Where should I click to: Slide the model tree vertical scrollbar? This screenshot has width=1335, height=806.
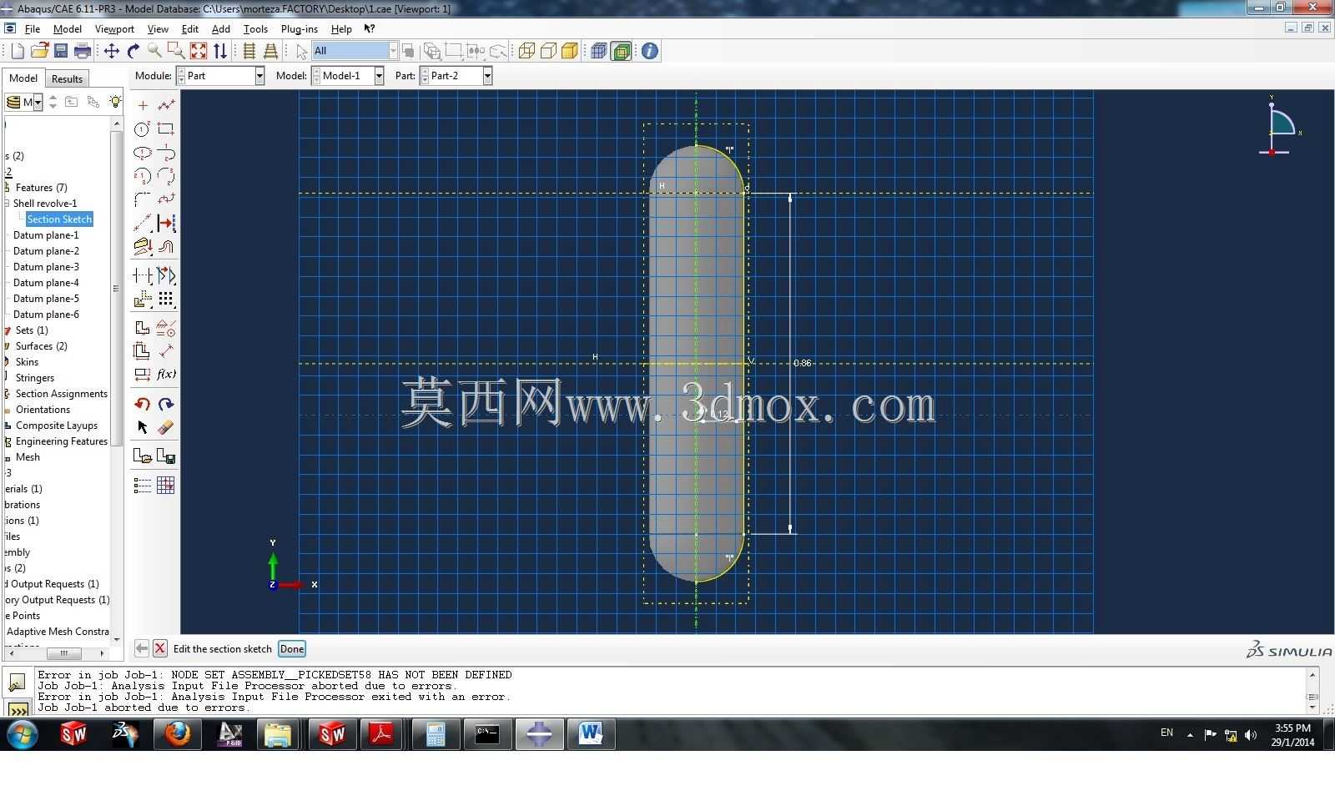click(116, 288)
